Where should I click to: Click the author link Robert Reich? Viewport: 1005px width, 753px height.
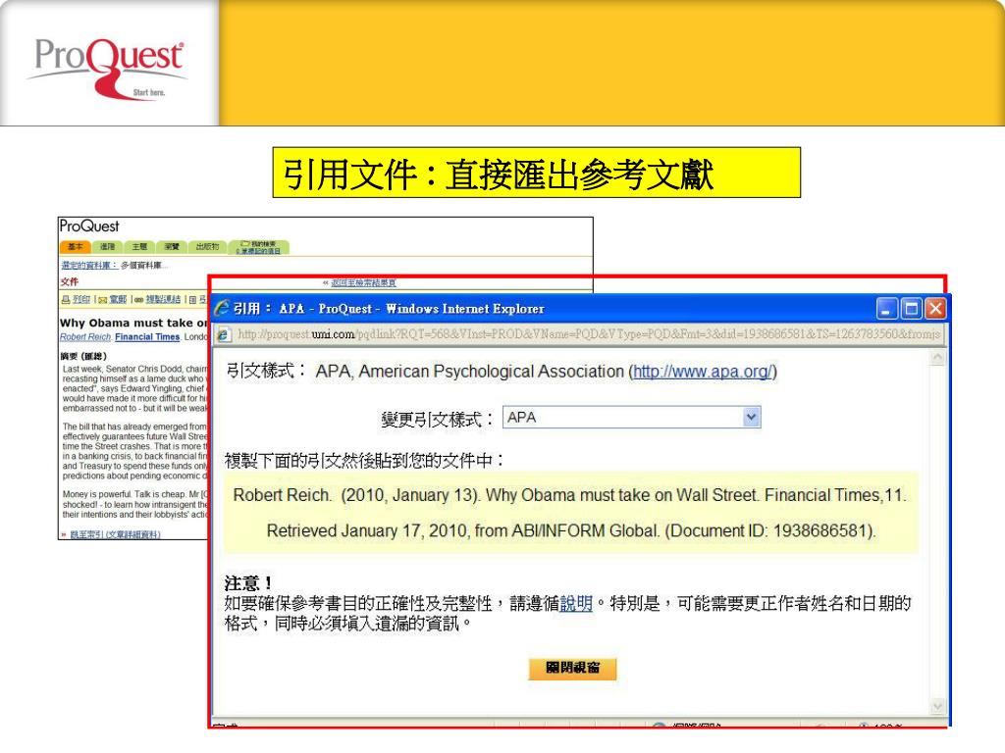pyautogui.click(x=85, y=337)
